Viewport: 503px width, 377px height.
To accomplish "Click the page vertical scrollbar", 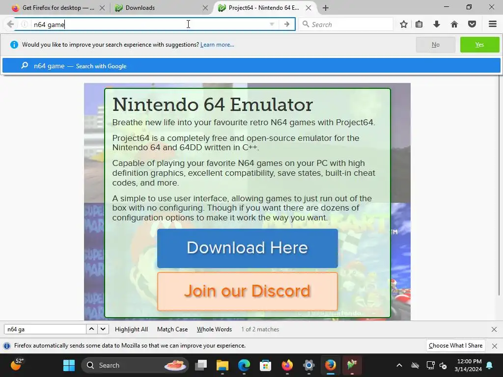I will [x=500, y=186].
